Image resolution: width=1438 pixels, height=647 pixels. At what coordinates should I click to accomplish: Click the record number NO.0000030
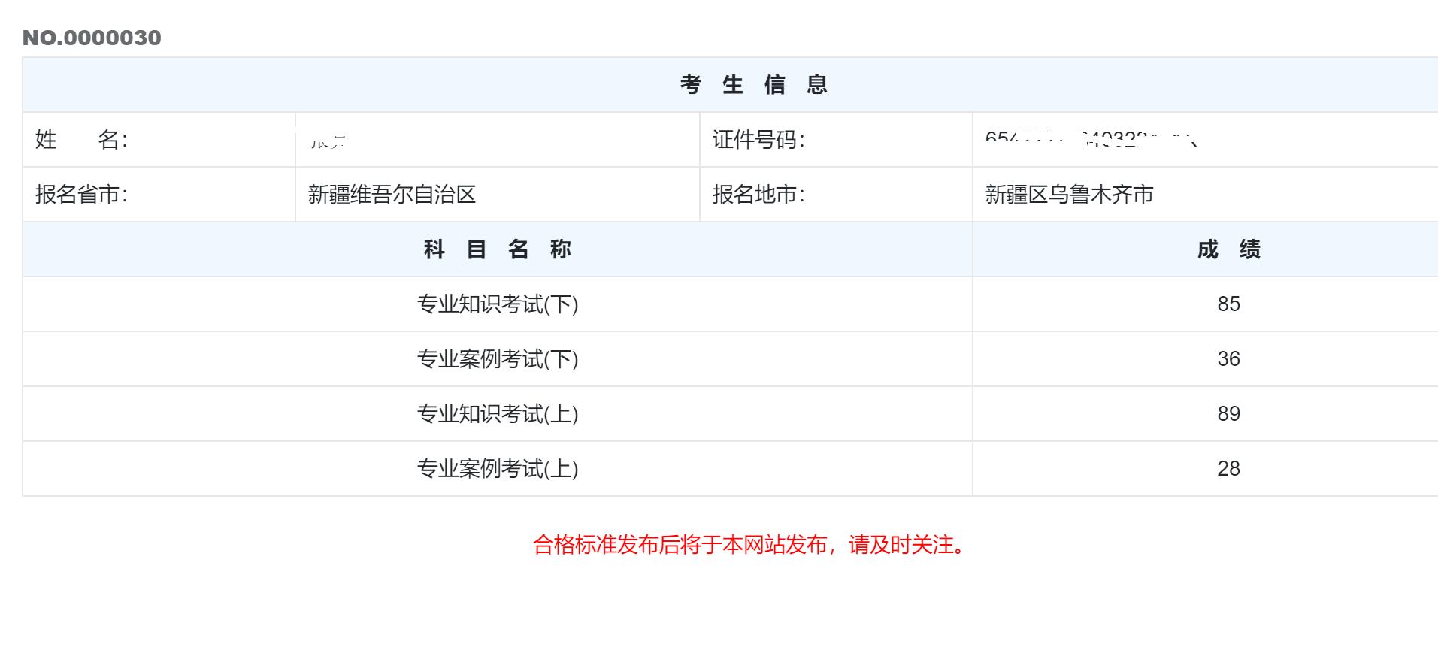pos(92,38)
